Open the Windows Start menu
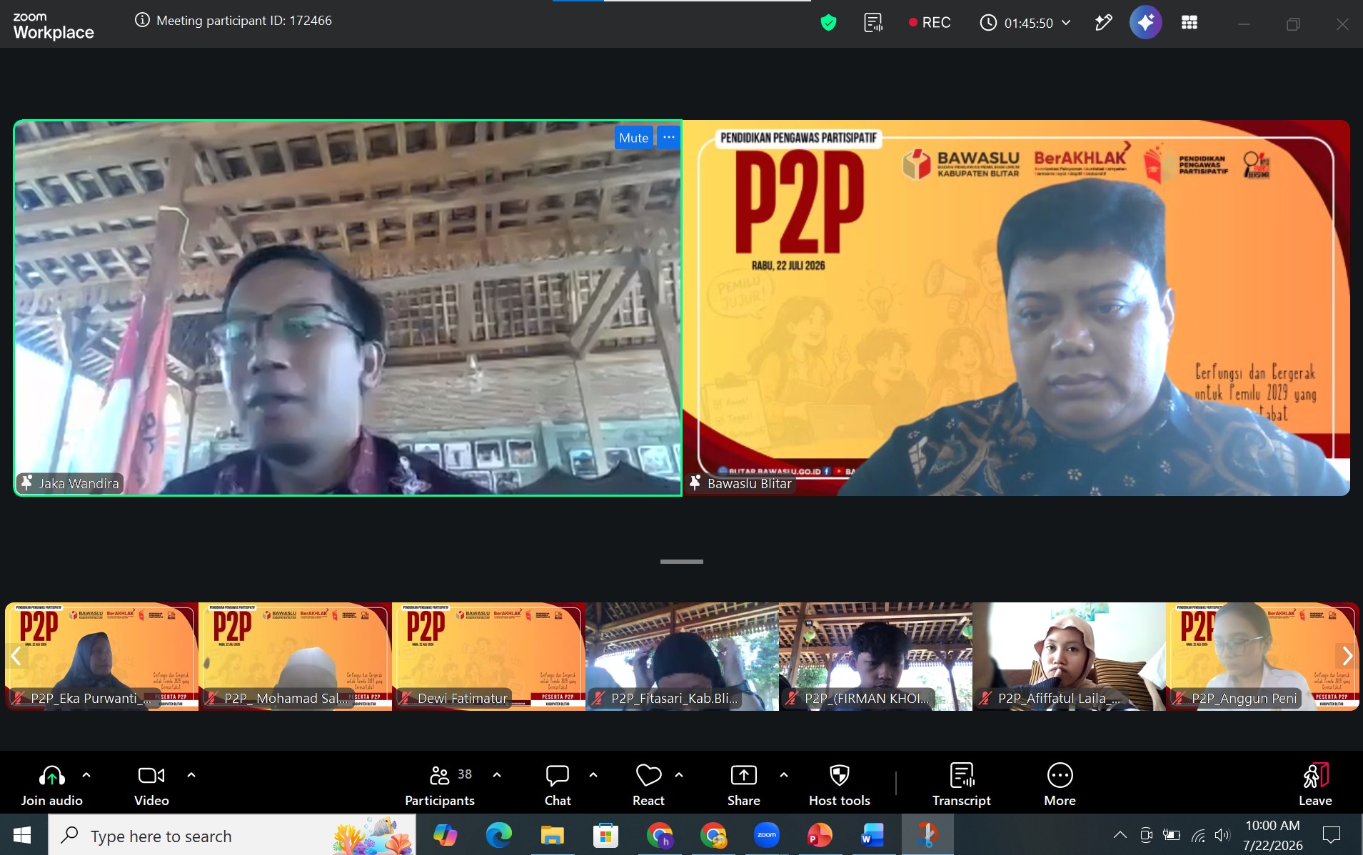 [23, 835]
